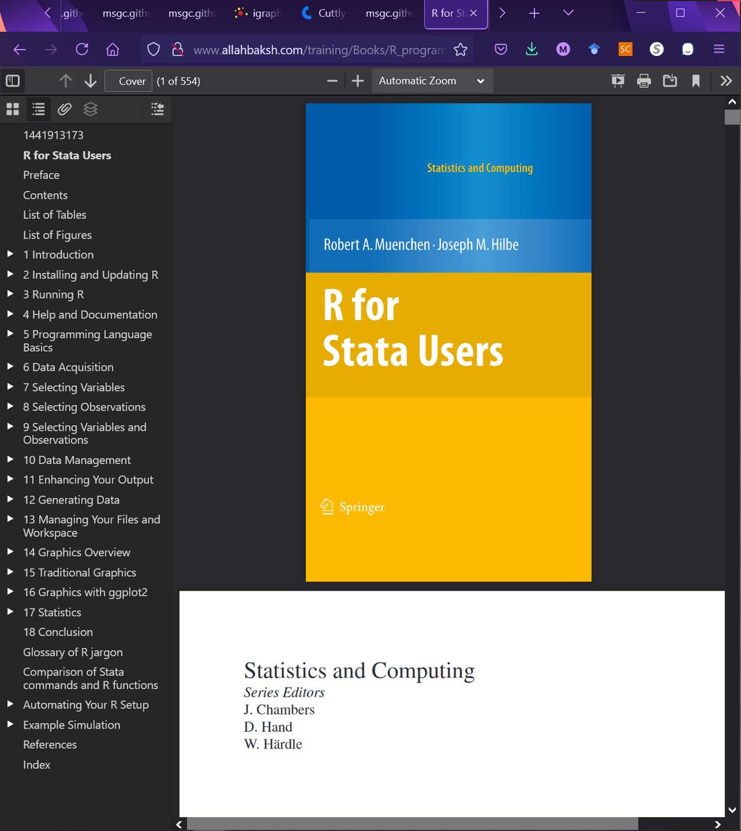Click the tracking protection shield icon
This screenshot has width=741, height=831.
154,49
